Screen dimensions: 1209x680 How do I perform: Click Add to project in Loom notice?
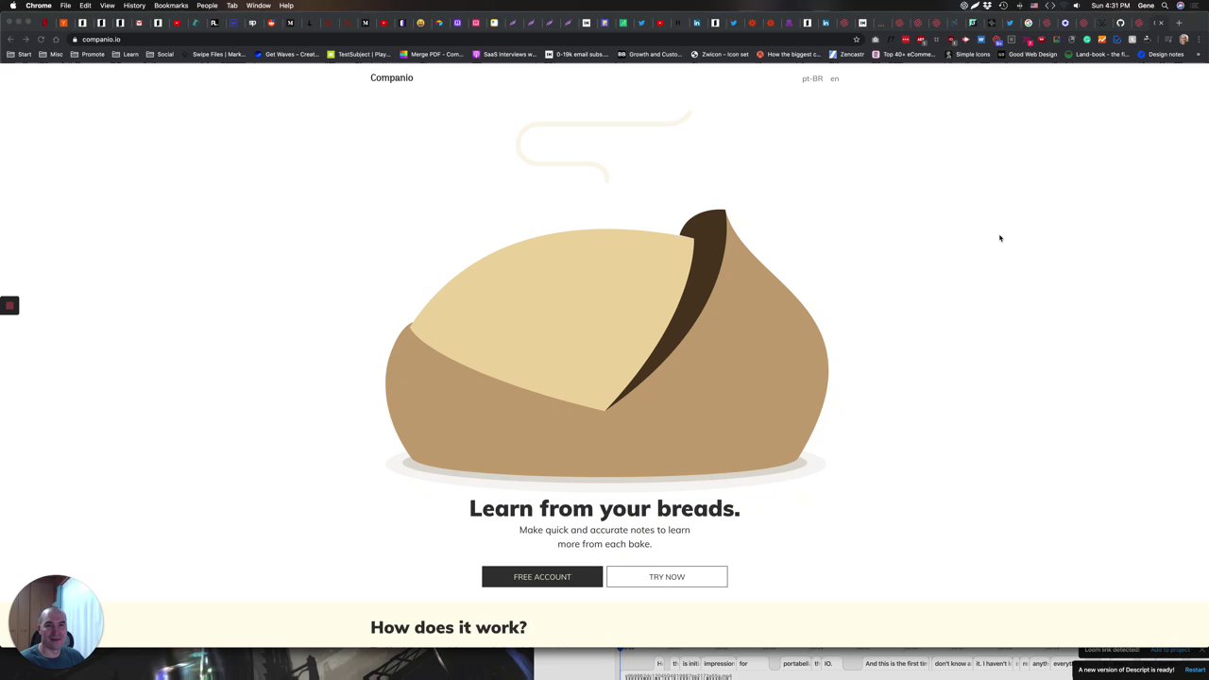point(1169,650)
